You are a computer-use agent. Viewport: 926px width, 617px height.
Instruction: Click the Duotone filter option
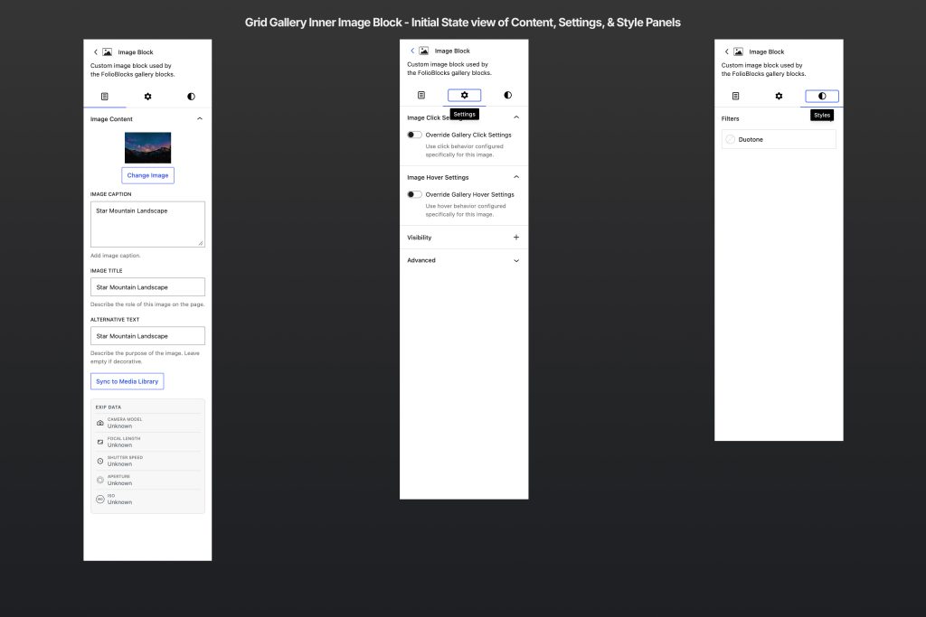click(779, 139)
